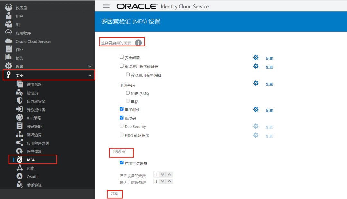Image resolution: width=347 pixels, height=199 pixels.
Task: Click 配置 link for 安全问题
Action: click(x=269, y=59)
